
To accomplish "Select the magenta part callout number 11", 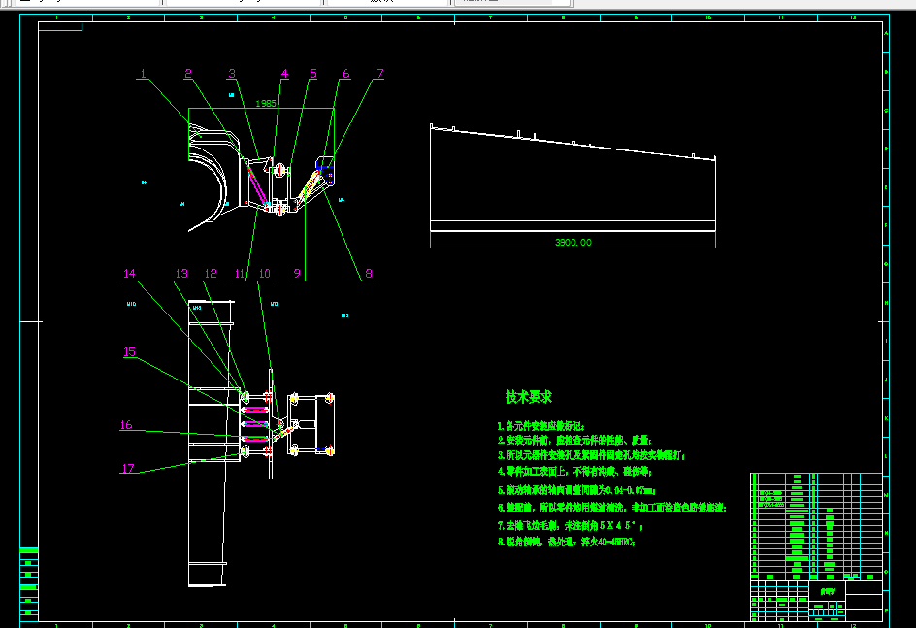I will coord(240,274).
